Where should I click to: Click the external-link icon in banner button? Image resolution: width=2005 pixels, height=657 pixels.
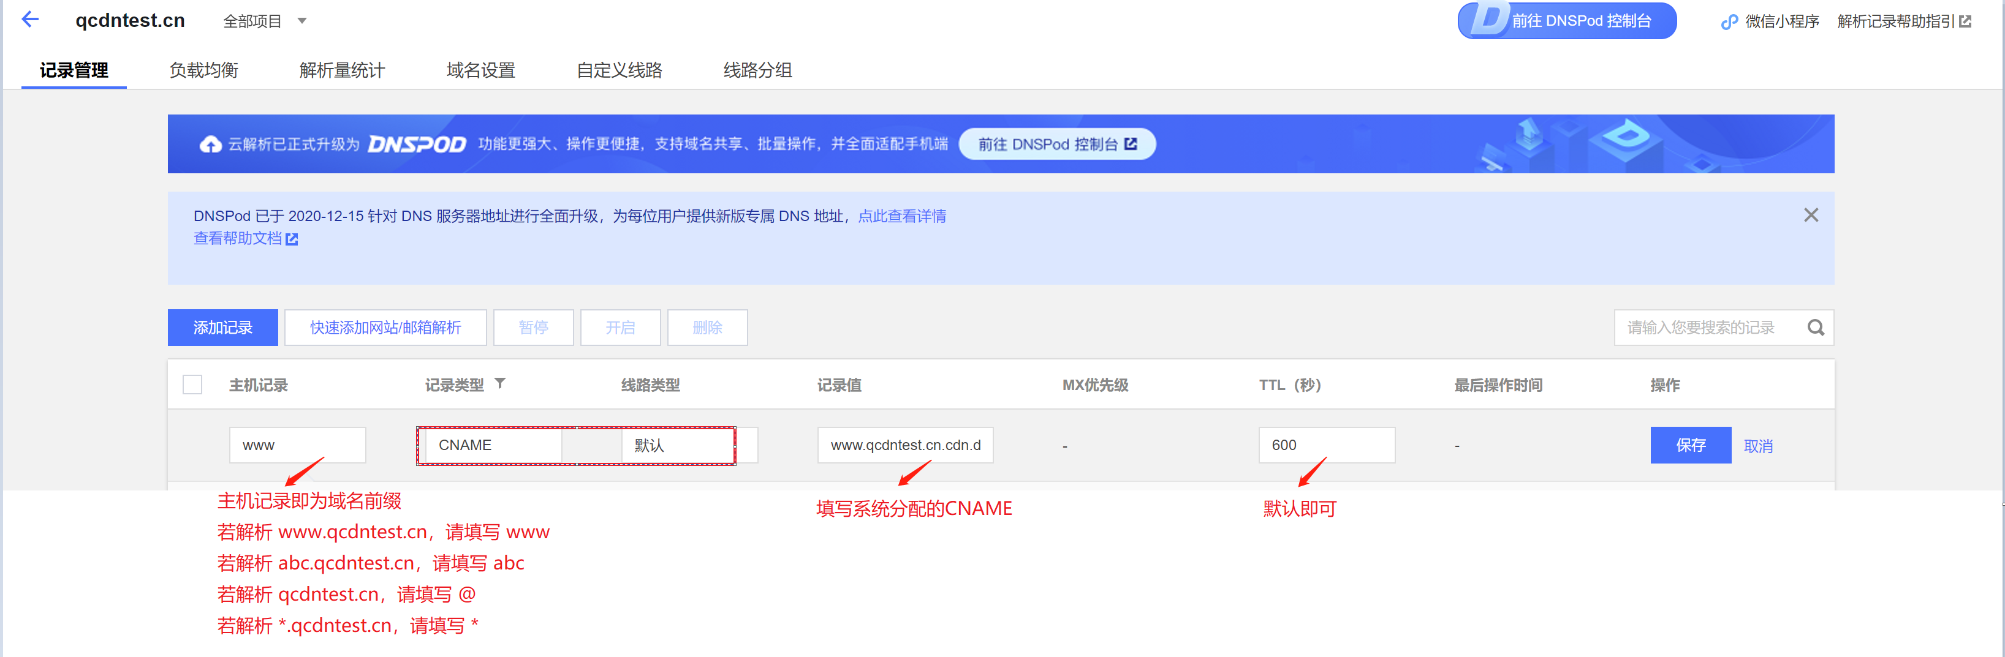(x=1131, y=144)
